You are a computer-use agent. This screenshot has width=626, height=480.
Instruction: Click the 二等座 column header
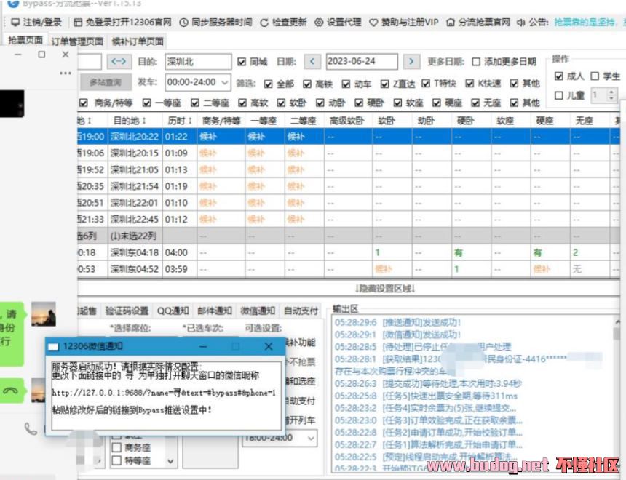click(x=304, y=121)
